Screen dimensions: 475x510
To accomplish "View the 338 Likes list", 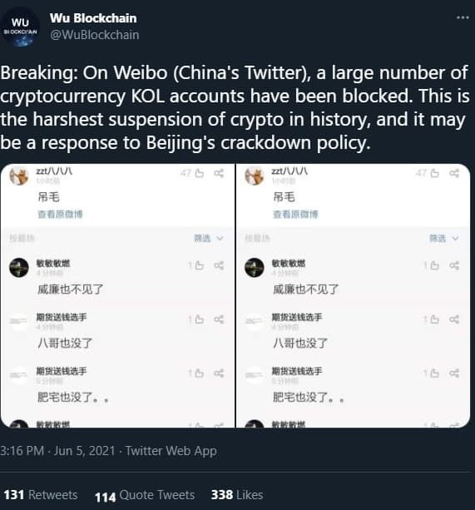I will pyautogui.click(x=237, y=495).
